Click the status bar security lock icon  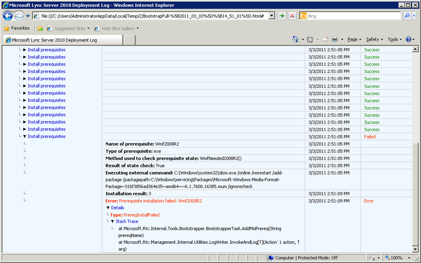coord(372,258)
